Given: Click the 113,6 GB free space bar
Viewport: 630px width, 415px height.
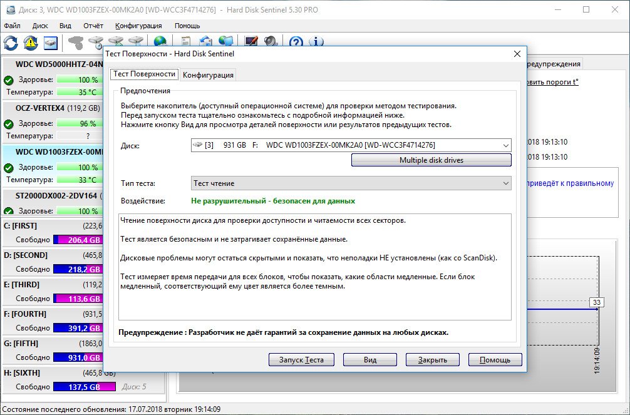Looking at the screenshot, I should click(x=78, y=299).
